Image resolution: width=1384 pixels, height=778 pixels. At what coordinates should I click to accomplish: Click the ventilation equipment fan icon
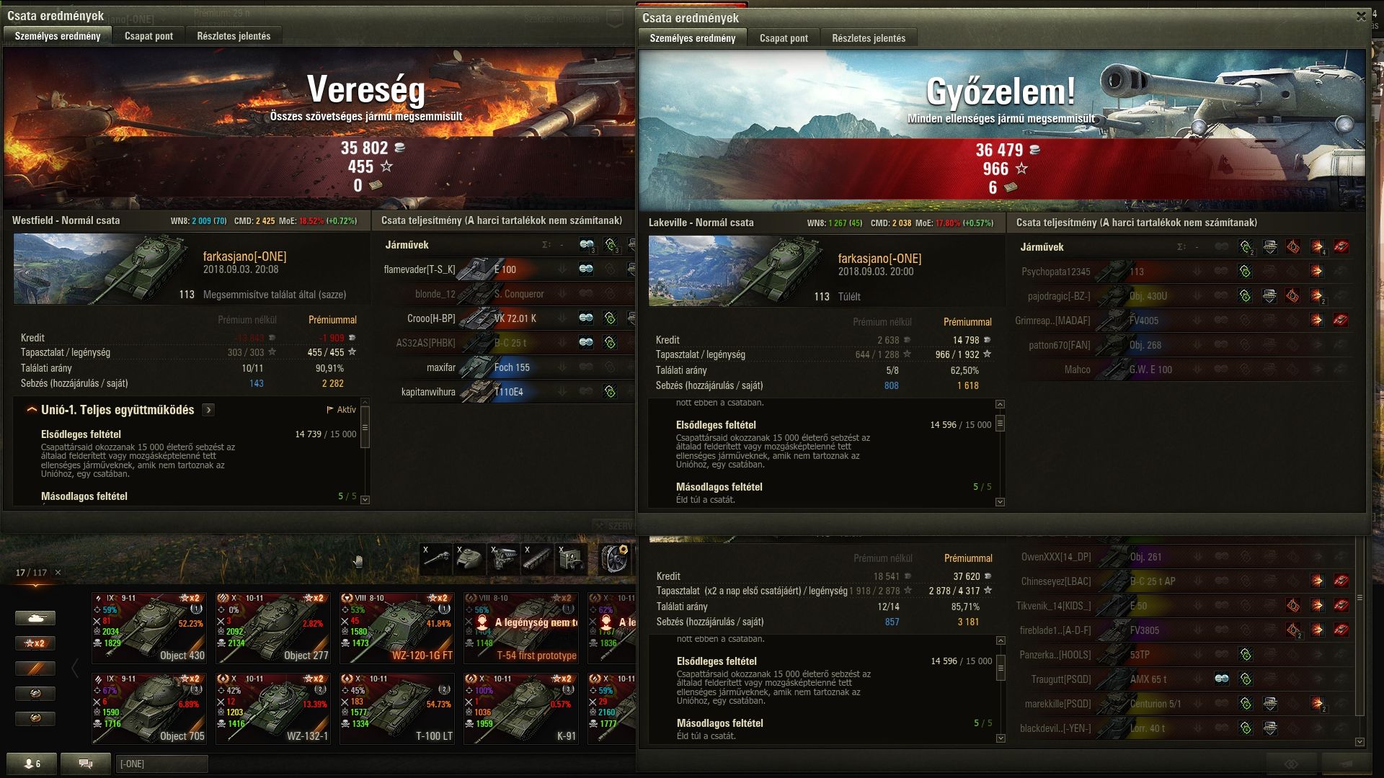(x=615, y=559)
